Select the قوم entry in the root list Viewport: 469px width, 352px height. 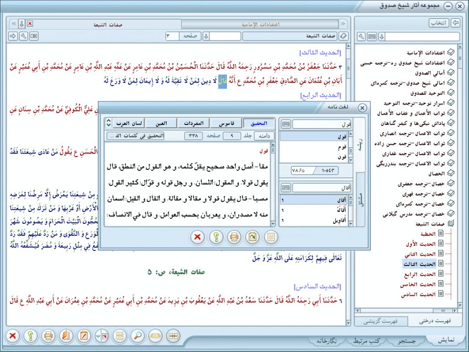click(x=342, y=147)
